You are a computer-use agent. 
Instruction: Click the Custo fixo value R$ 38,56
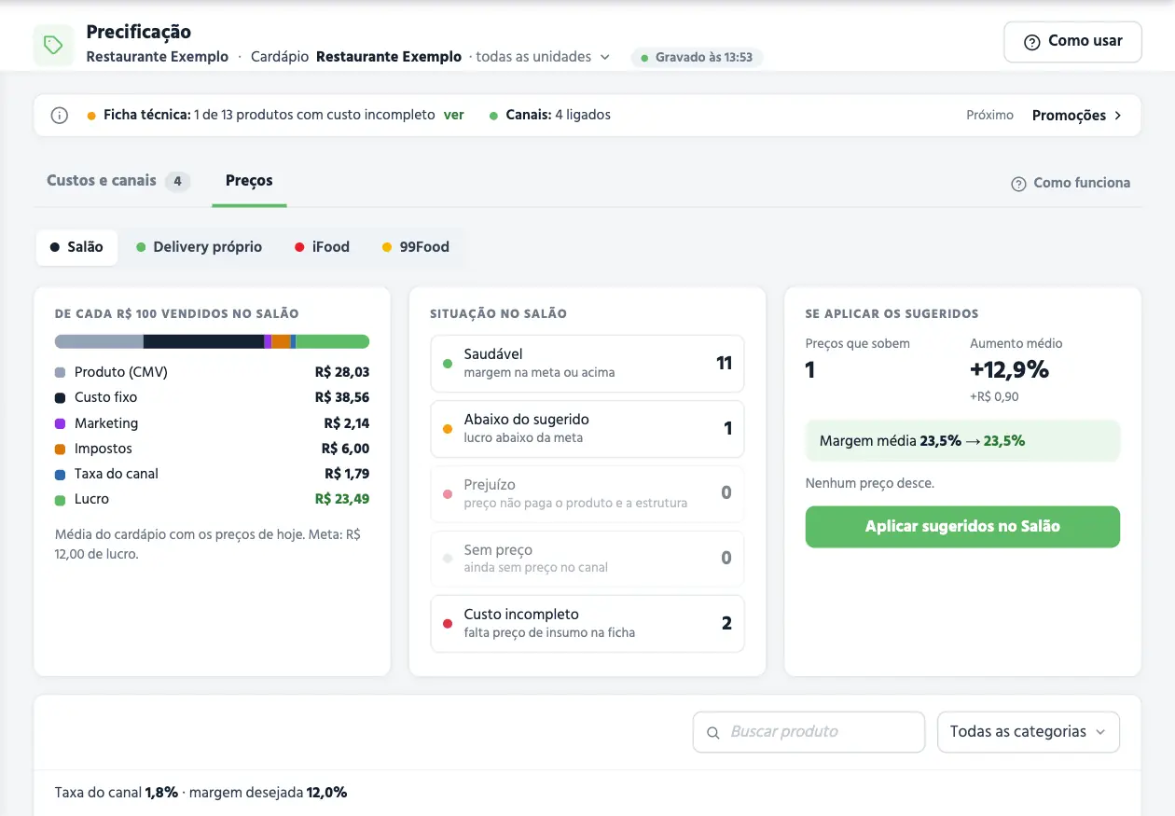342,397
